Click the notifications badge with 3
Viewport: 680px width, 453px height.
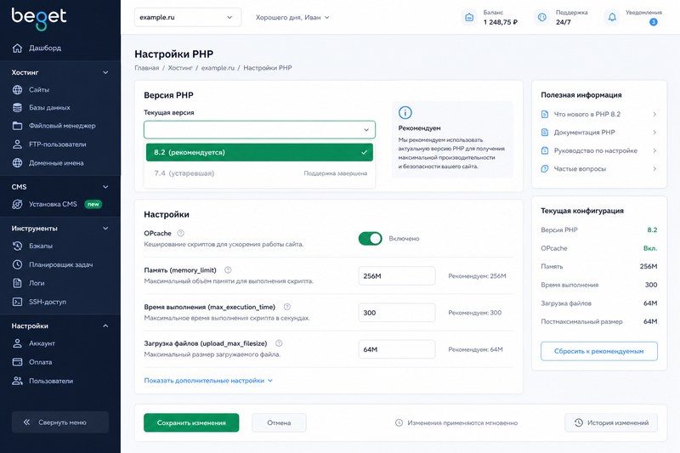click(x=653, y=22)
